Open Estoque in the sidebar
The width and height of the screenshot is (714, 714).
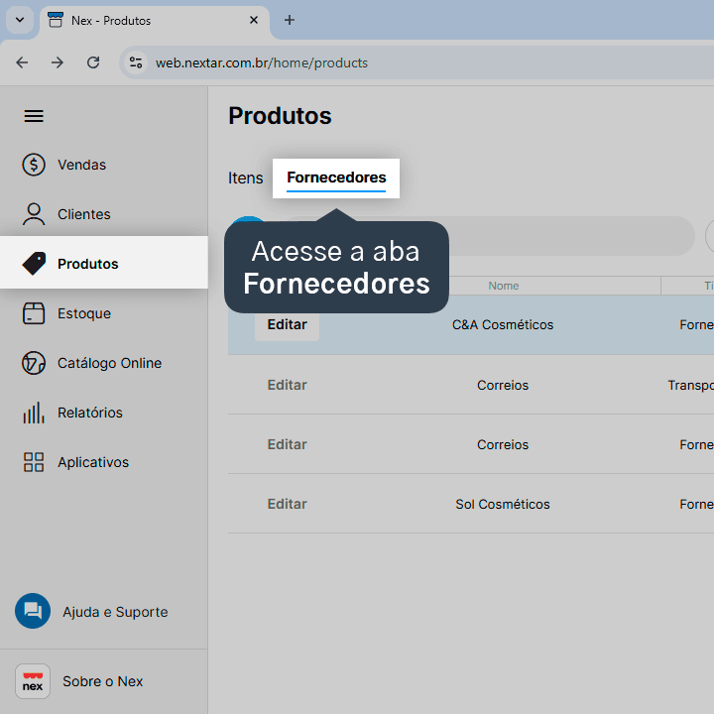pyautogui.click(x=104, y=313)
